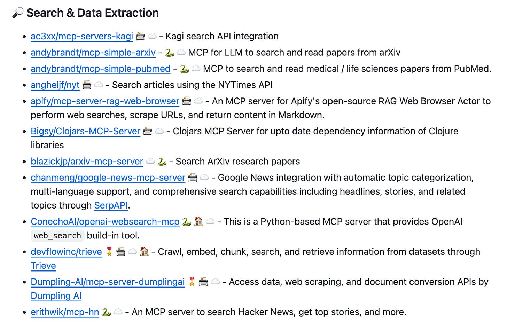The image size is (507, 322).
Task: Click cloud icon beside mcp-server-dumplingai
Action: tap(216, 282)
